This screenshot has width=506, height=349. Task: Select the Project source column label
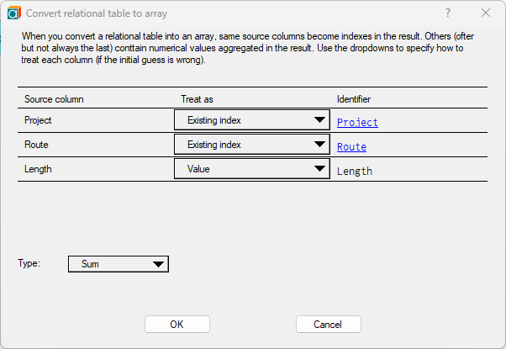[x=38, y=120]
